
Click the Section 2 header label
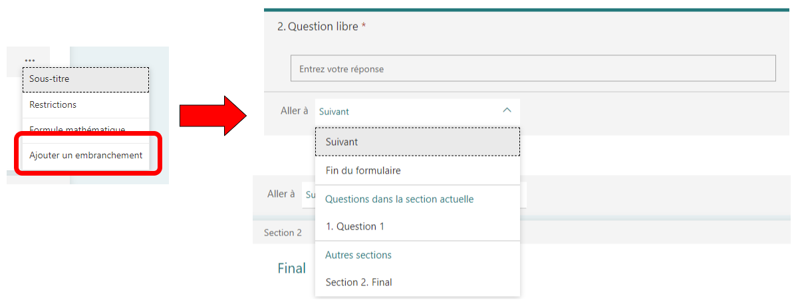(283, 232)
